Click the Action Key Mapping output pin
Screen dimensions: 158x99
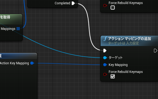(x=32, y=63)
